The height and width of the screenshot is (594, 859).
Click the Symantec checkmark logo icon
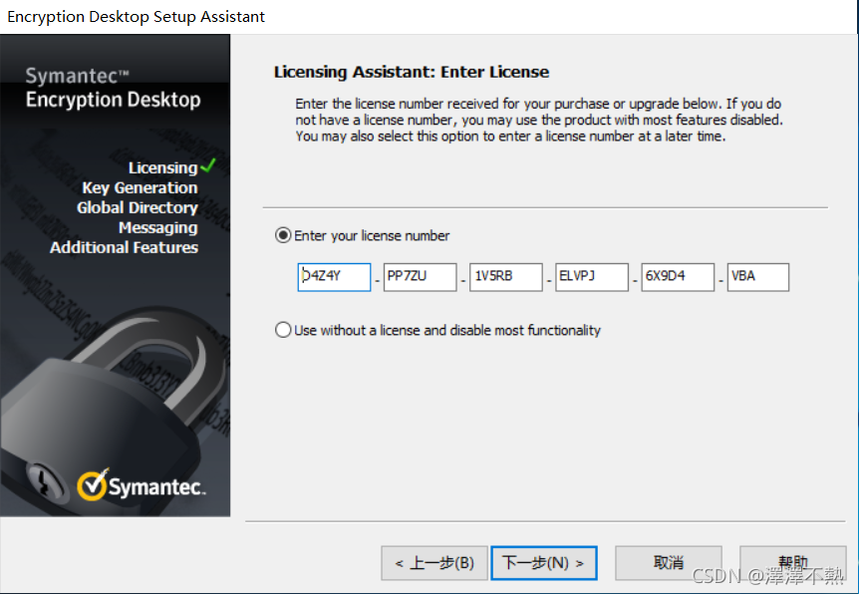[x=93, y=484]
